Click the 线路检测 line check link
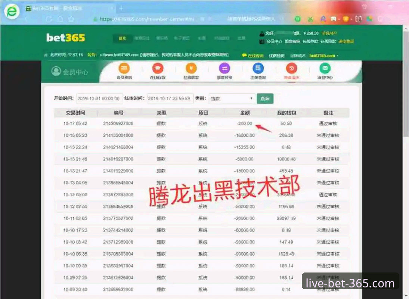 pos(276,56)
